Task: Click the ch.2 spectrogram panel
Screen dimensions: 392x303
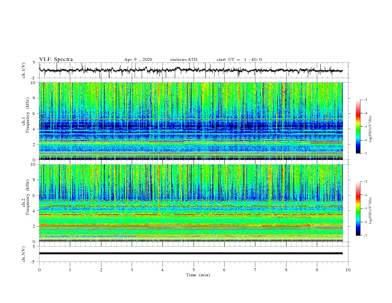Action: pos(191,203)
